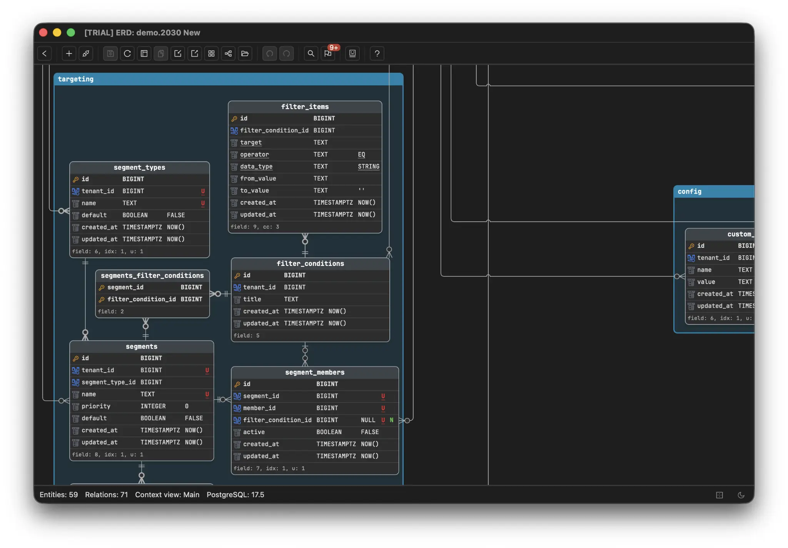Toggle dark mode with the moon icon
Image resolution: width=788 pixels, height=548 pixels.
click(x=741, y=495)
